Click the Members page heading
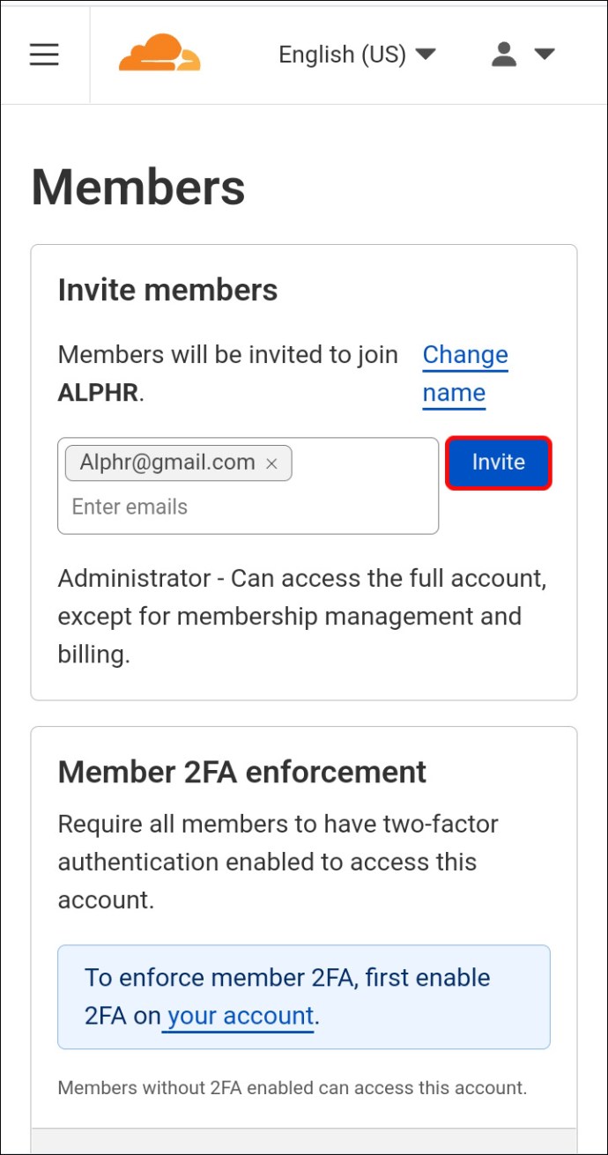Viewport: 608px width, 1155px height. pos(138,188)
